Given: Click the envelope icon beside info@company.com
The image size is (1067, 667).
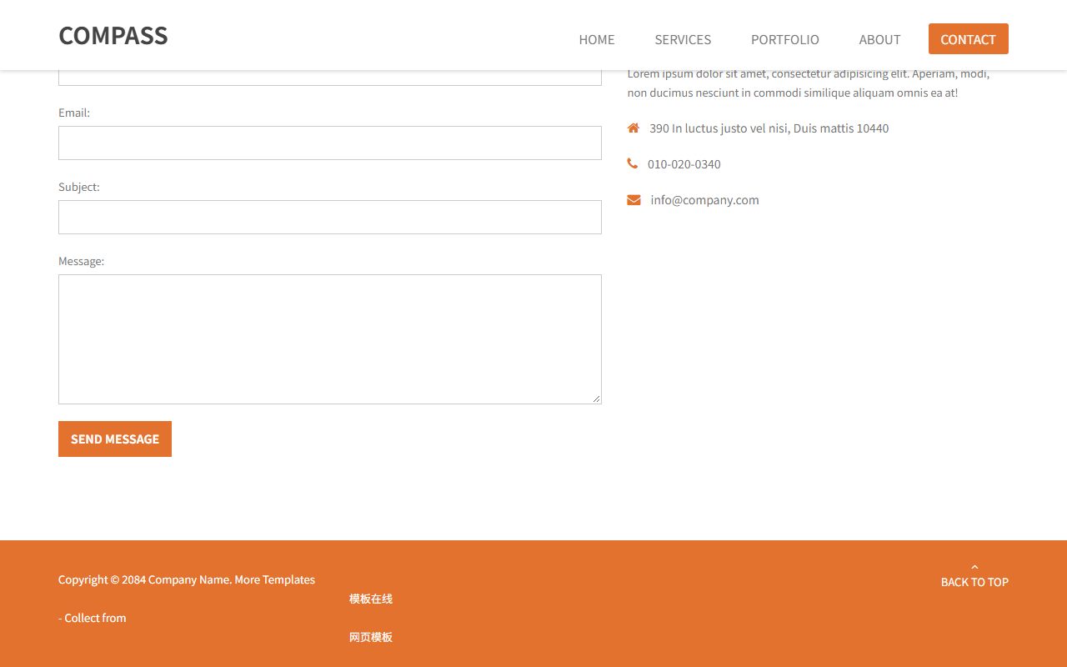Looking at the screenshot, I should pyautogui.click(x=634, y=199).
